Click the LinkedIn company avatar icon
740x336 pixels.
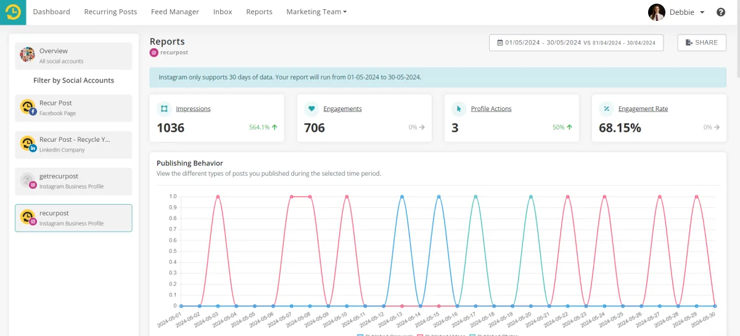[x=28, y=144]
